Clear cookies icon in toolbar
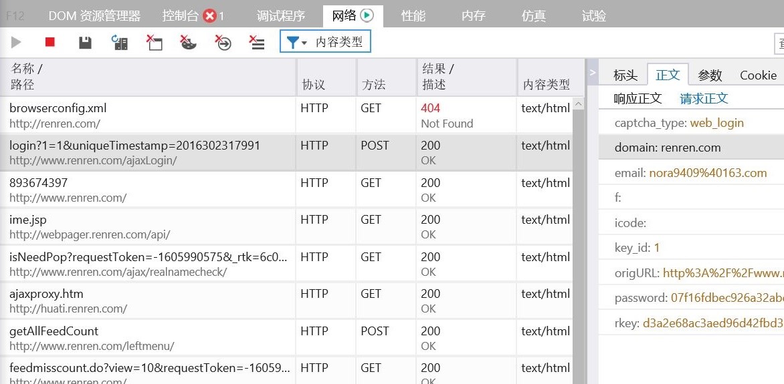The width and height of the screenshot is (784, 384). pos(188,43)
